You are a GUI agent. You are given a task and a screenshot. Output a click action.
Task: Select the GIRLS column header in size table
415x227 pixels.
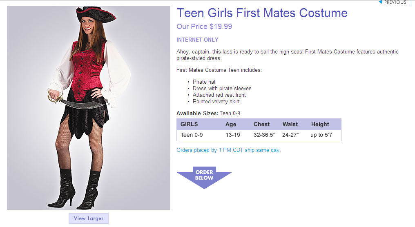point(189,124)
